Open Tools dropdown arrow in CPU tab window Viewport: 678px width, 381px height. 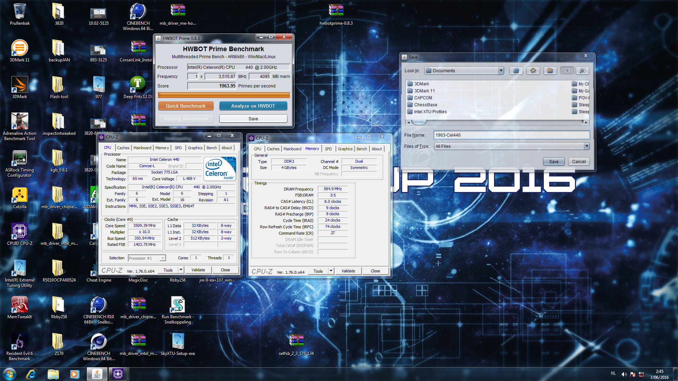tap(181, 270)
